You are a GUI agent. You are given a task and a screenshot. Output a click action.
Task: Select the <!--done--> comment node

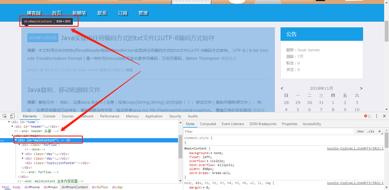pyautogui.click(x=35, y=149)
